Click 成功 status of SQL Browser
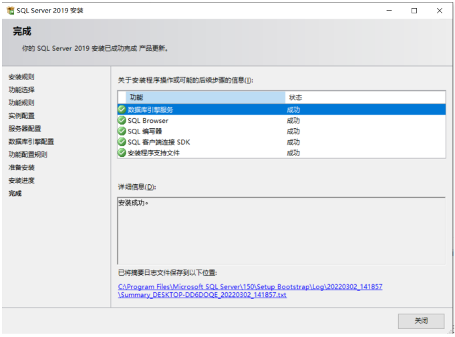The height and width of the screenshot is (337, 455). click(293, 120)
